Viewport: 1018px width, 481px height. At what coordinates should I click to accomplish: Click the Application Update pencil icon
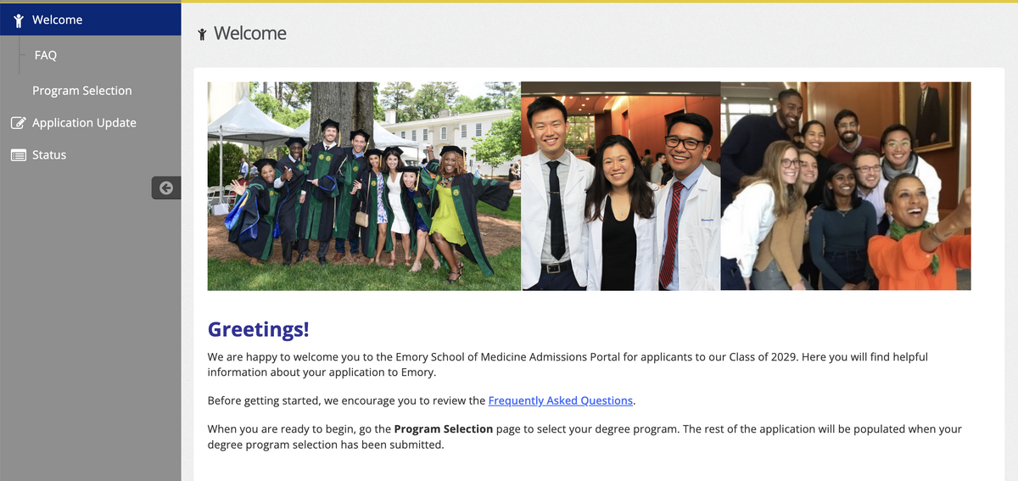coord(18,123)
